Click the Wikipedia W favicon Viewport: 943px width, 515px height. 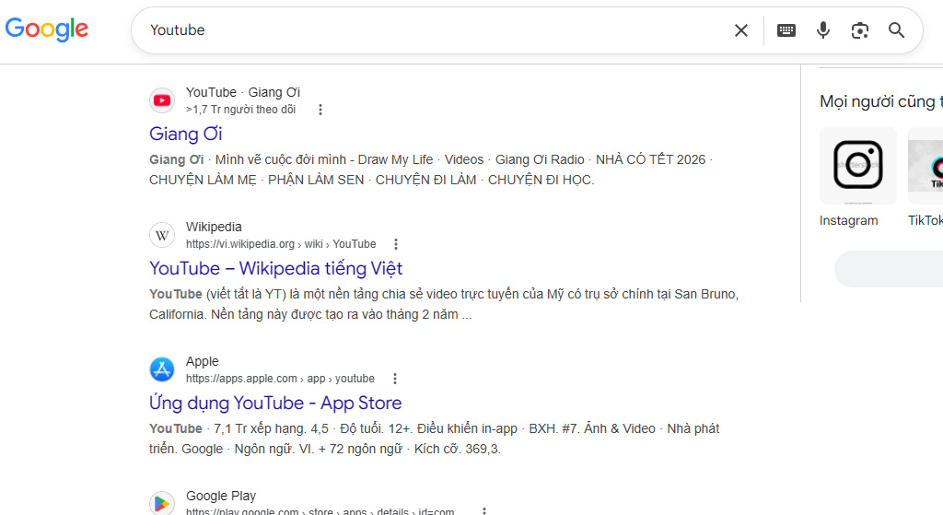(162, 235)
